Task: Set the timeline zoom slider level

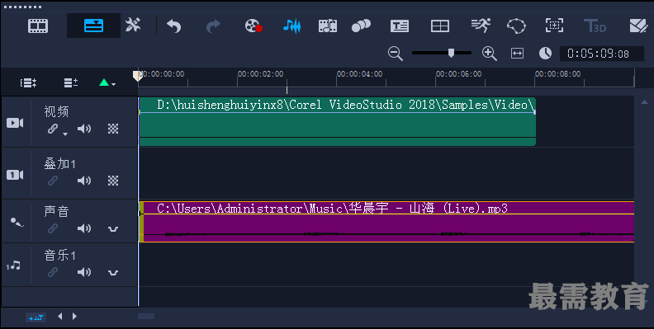Action: coord(451,53)
